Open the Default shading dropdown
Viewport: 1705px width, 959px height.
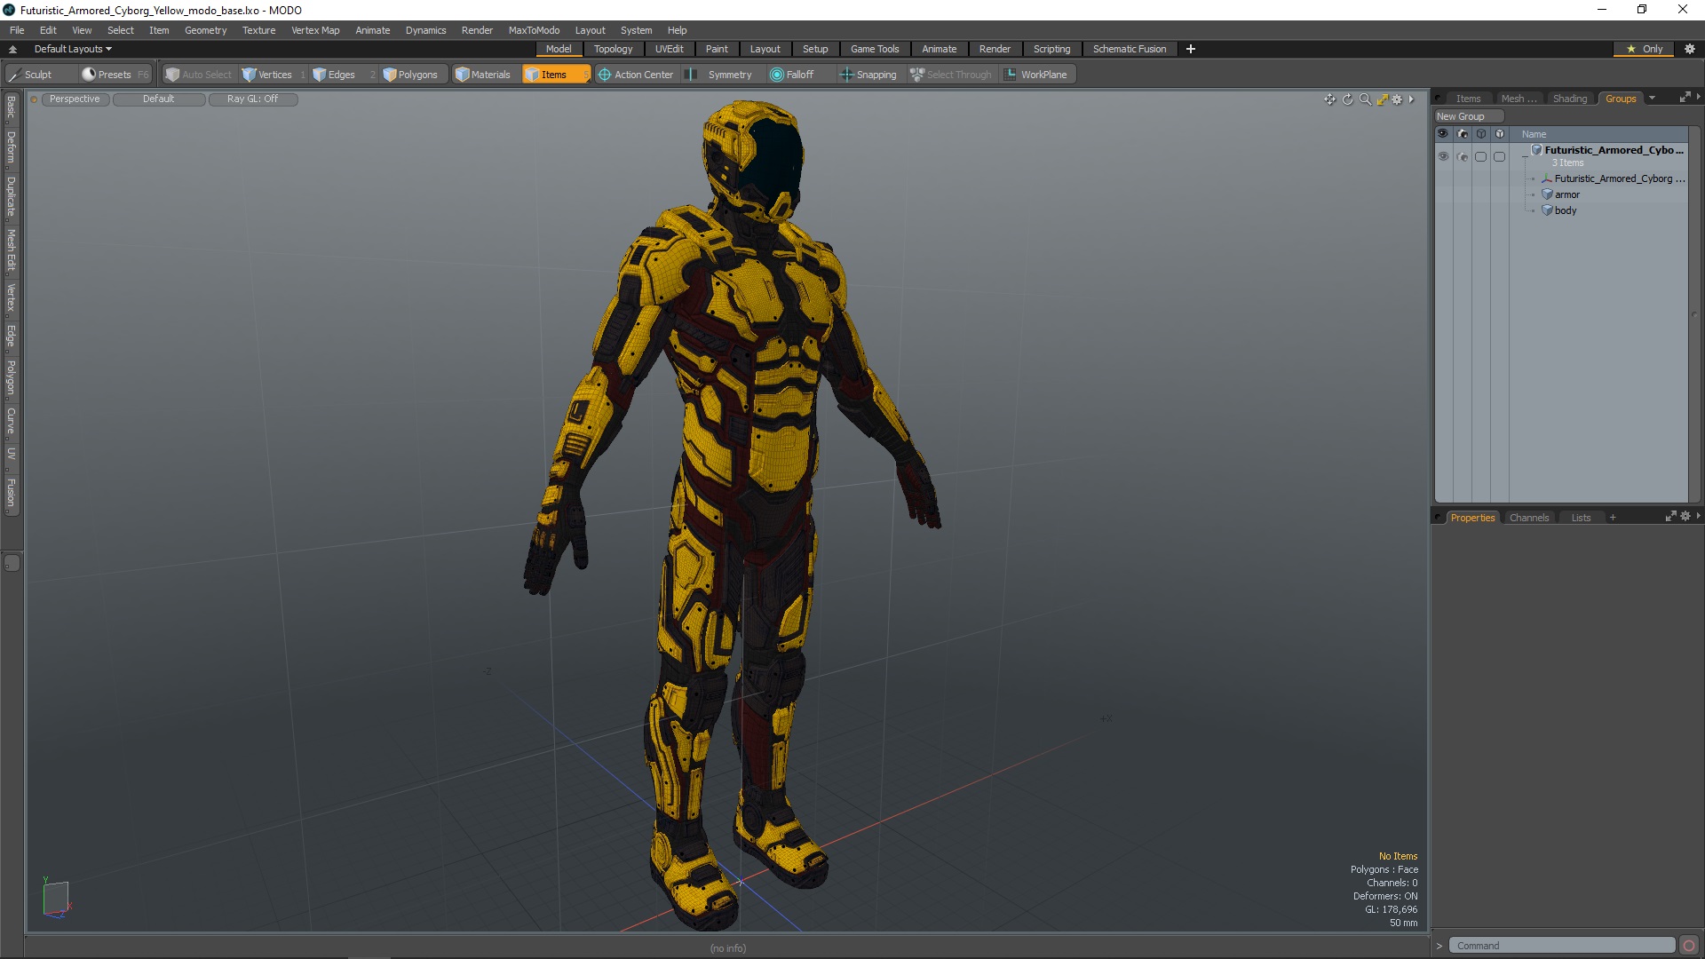(158, 99)
